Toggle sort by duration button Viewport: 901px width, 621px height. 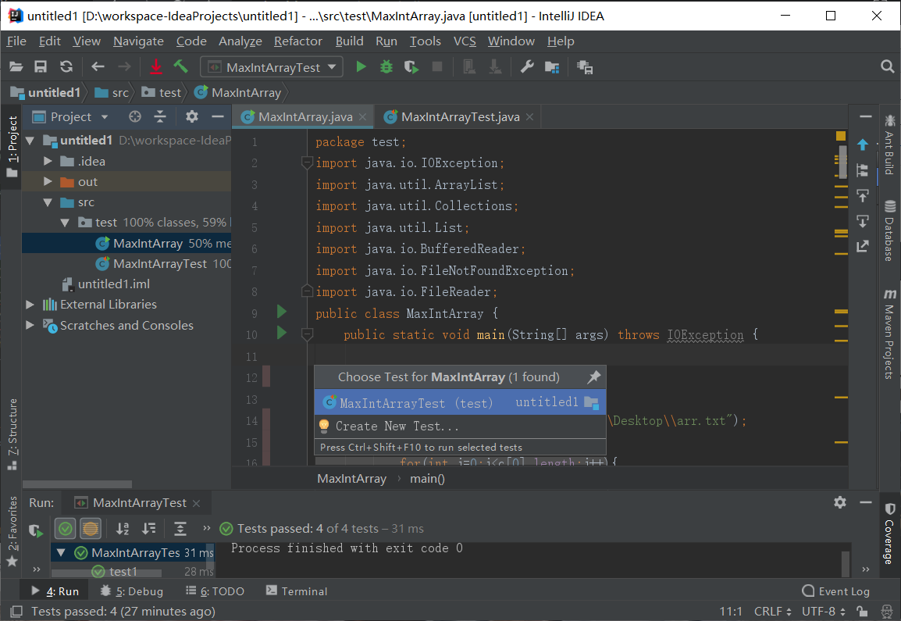(149, 528)
